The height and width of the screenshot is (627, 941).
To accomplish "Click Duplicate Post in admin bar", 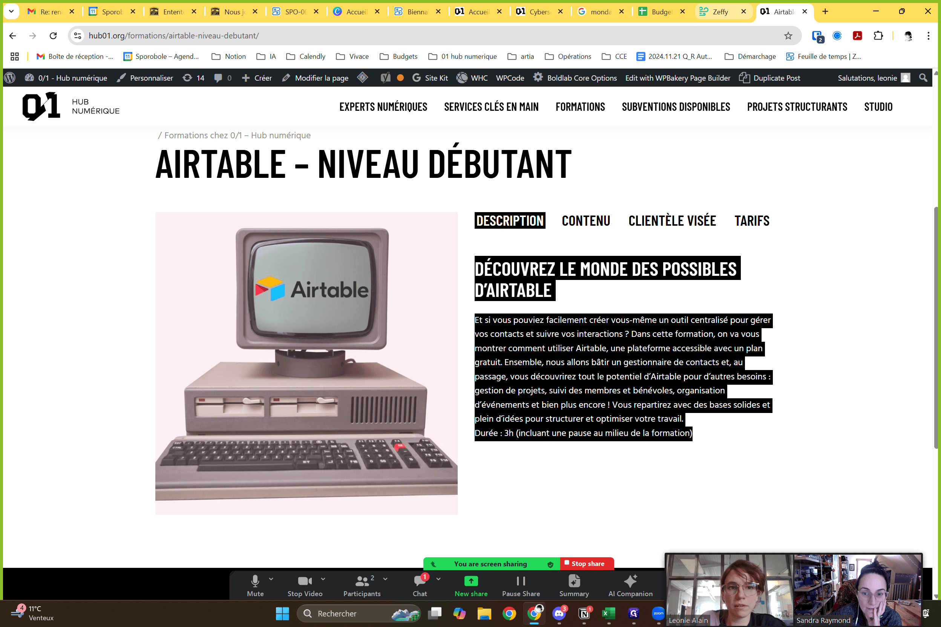I will [x=769, y=78].
